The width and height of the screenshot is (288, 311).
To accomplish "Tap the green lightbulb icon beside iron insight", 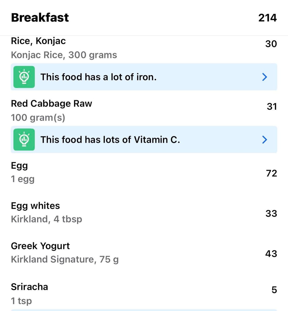I will [x=24, y=77].
